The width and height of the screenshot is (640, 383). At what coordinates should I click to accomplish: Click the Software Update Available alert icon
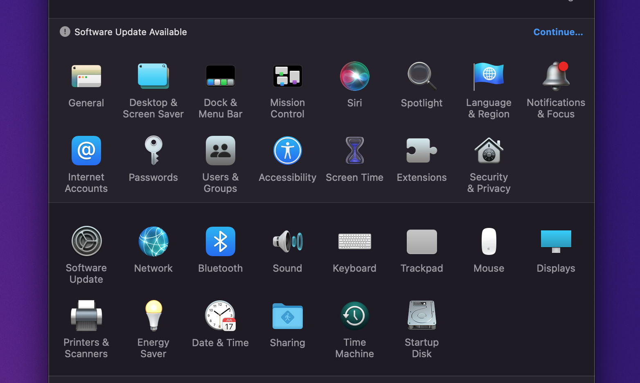[x=65, y=32]
